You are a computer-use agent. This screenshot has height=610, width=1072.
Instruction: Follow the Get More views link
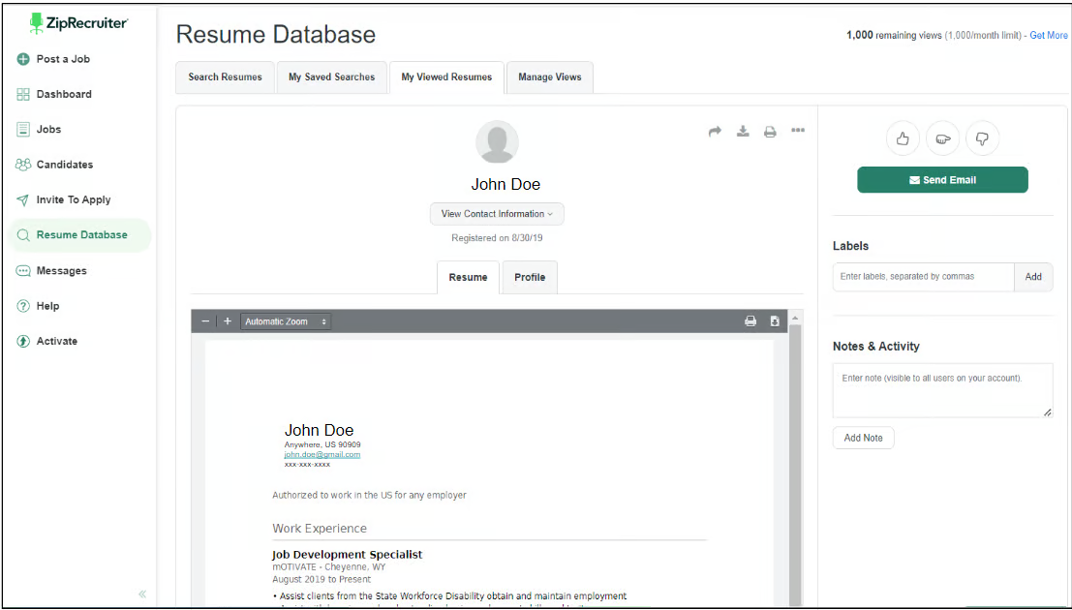point(1049,36)
